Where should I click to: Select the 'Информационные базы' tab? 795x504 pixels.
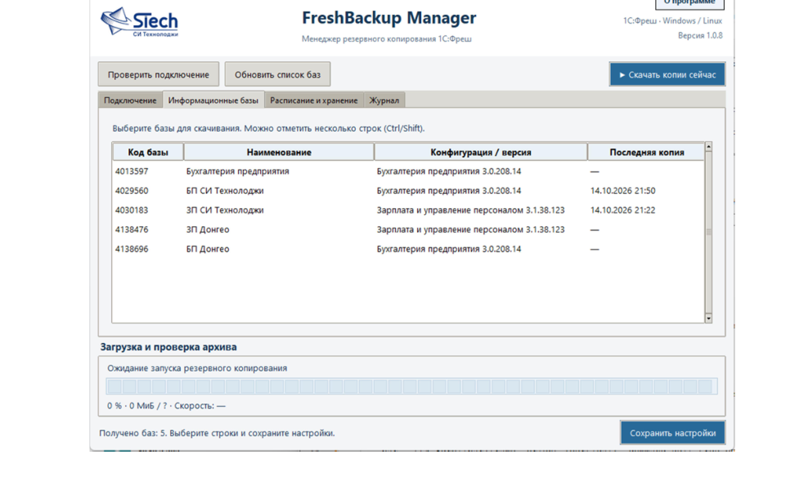pos(213,100)
